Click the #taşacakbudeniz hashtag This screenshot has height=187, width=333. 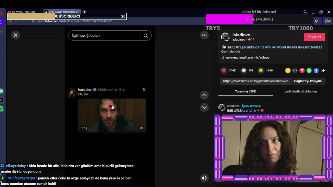(x=250, y=47)
